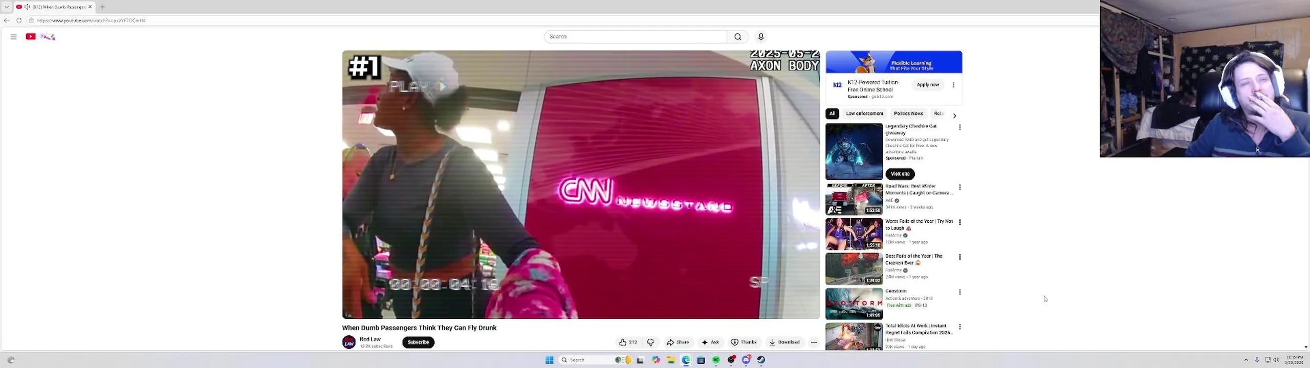Open the taskbar clock and date
1310x368 pixels.
1294,360
